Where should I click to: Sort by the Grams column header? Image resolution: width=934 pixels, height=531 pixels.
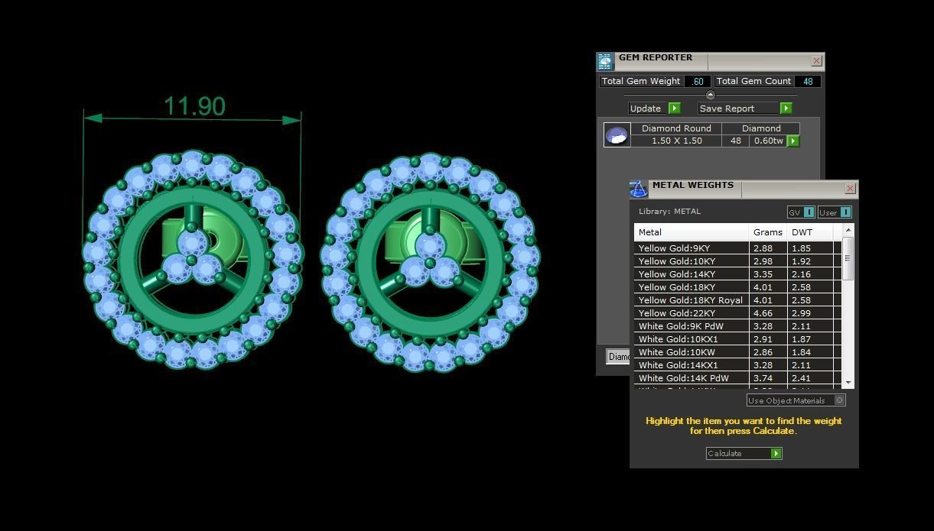[x=768, y=232]
